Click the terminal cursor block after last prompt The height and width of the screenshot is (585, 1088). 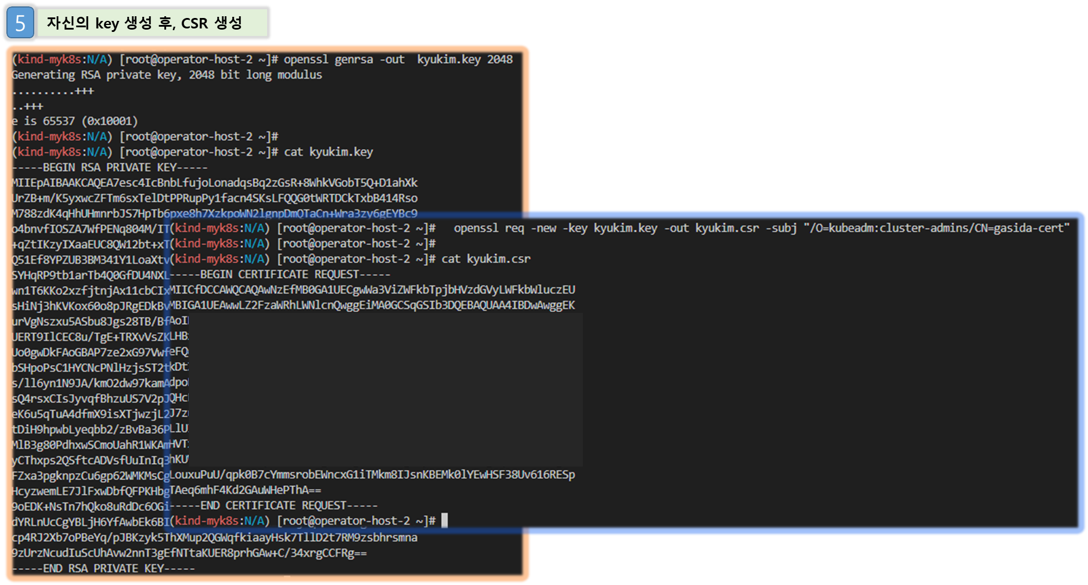point(445,521)
